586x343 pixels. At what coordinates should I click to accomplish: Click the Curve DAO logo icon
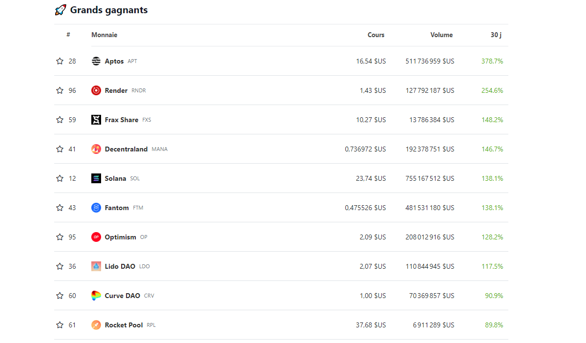(96, 296)
